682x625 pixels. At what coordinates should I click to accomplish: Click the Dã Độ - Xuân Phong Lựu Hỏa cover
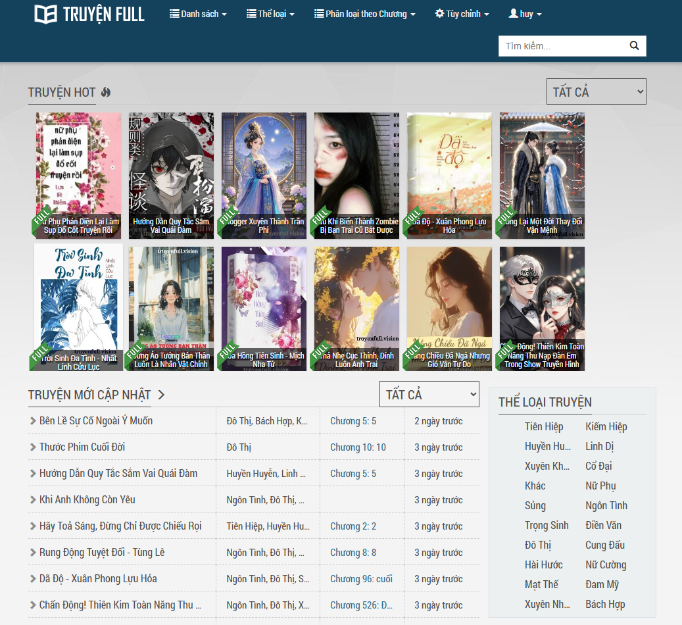[449, 176]
